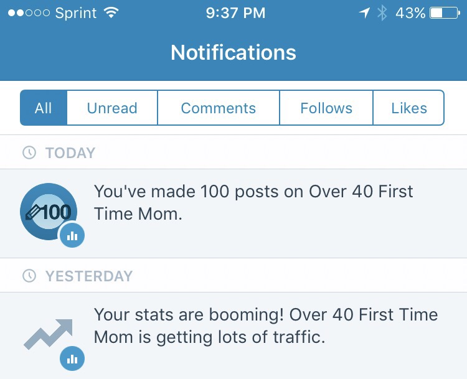The image size is (467, 379).
Task: Tap stats badge on traffic notification
Action: click(72, 358)
